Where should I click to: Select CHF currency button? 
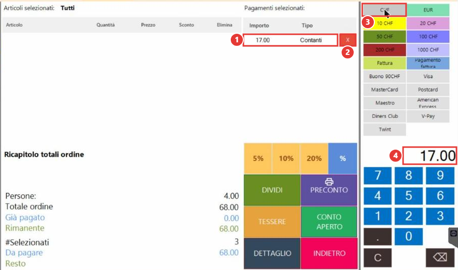pos(384,10)
